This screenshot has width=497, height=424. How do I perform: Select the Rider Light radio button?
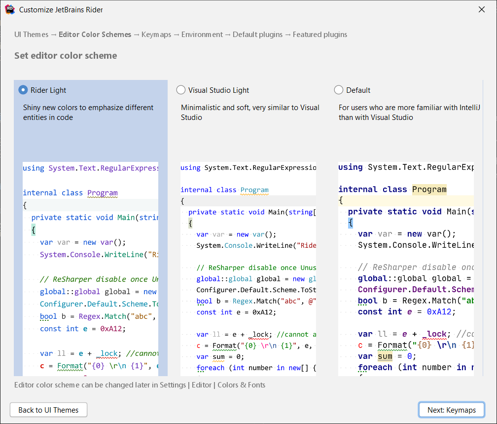click(x=23, y=90)
